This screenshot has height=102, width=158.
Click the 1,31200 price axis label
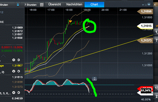point(147,53)
